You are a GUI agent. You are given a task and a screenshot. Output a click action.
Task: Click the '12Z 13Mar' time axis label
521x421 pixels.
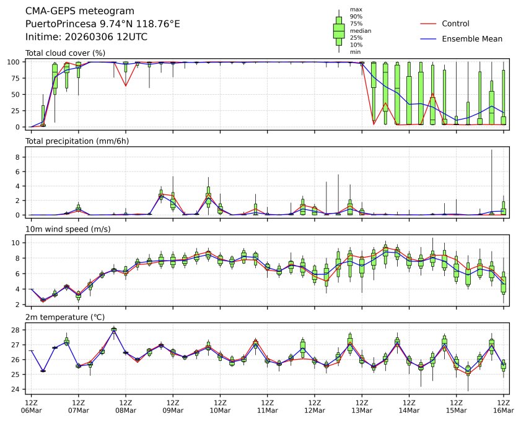[x=362, y=406]
